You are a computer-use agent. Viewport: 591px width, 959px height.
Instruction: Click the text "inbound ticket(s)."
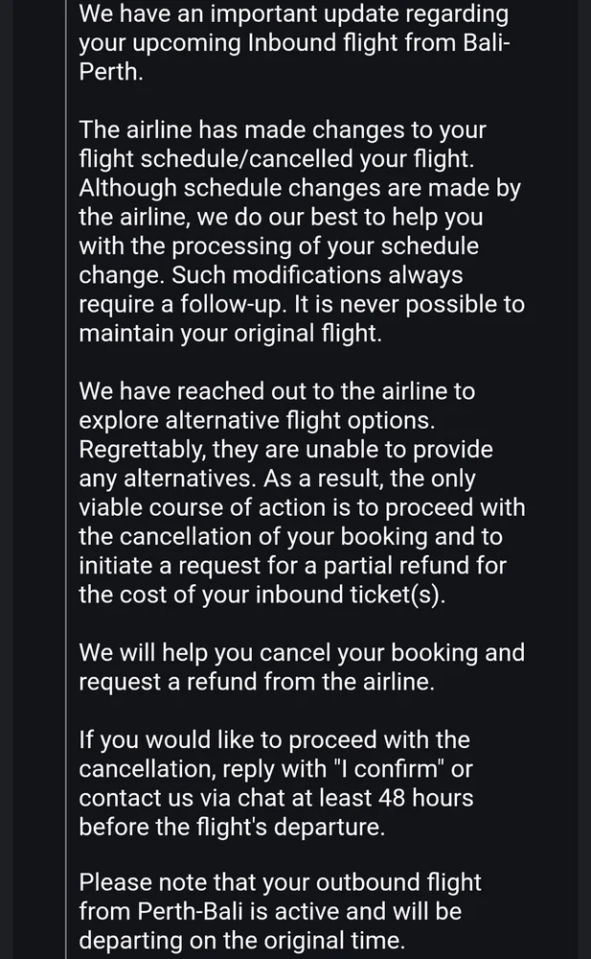point(351,595)
